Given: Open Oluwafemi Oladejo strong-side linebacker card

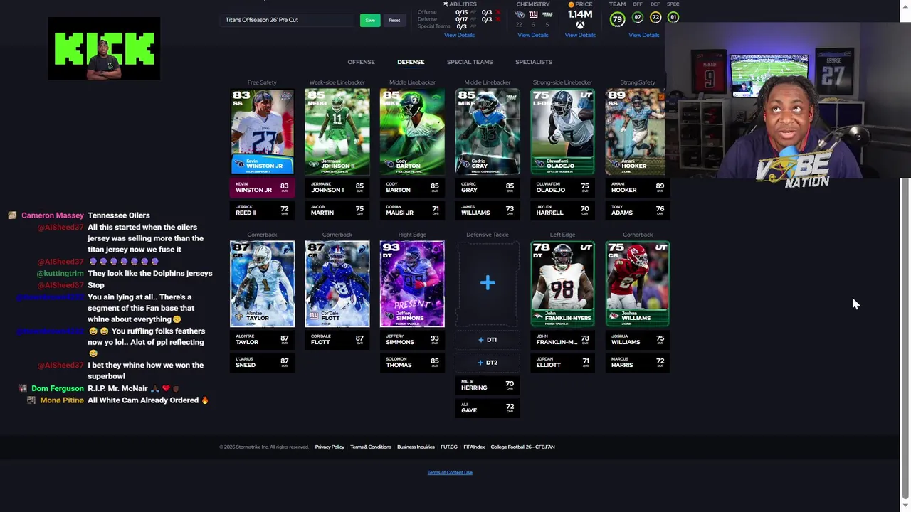Looking at the screenshot, I should (562, 132).
